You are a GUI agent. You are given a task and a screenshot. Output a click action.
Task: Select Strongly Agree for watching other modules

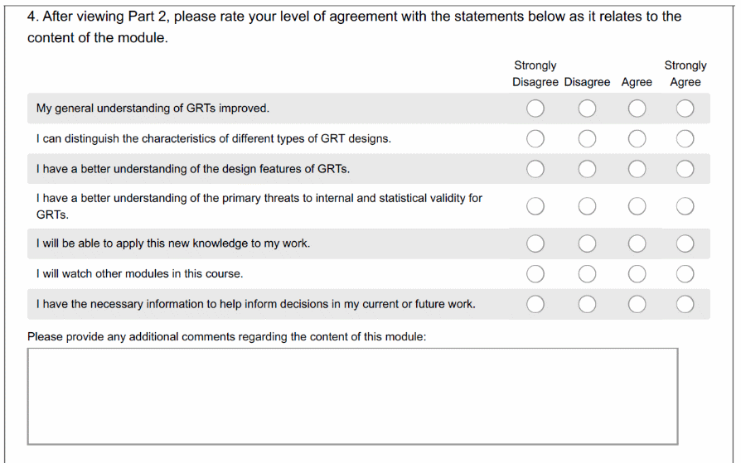coord(685,274)
